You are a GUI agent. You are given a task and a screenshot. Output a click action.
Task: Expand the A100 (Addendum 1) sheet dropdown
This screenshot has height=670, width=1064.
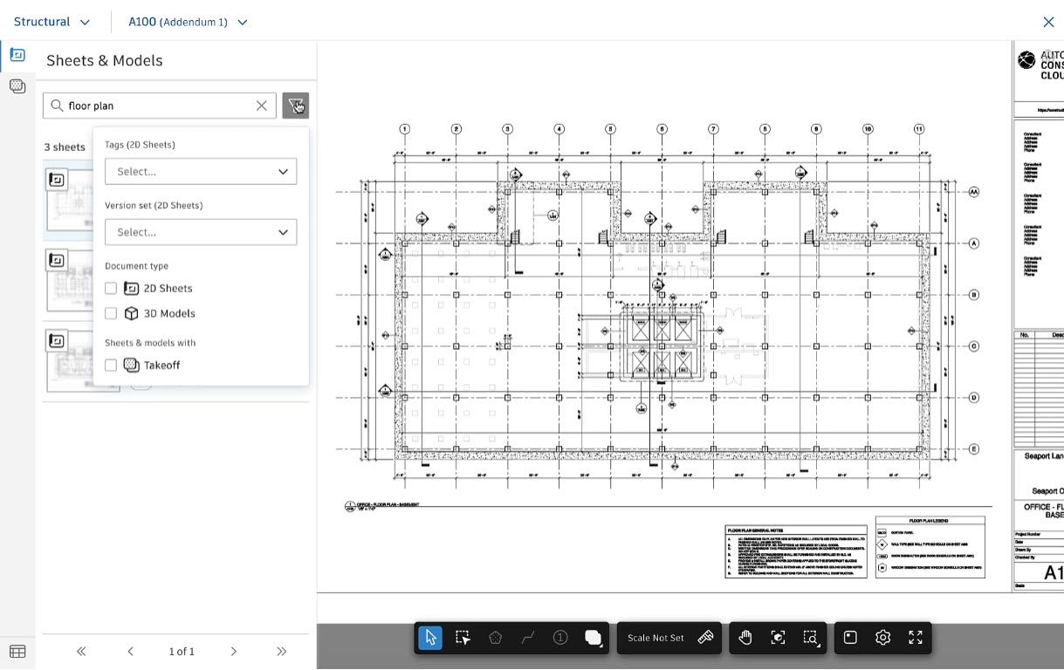click(x=188, y=22)
